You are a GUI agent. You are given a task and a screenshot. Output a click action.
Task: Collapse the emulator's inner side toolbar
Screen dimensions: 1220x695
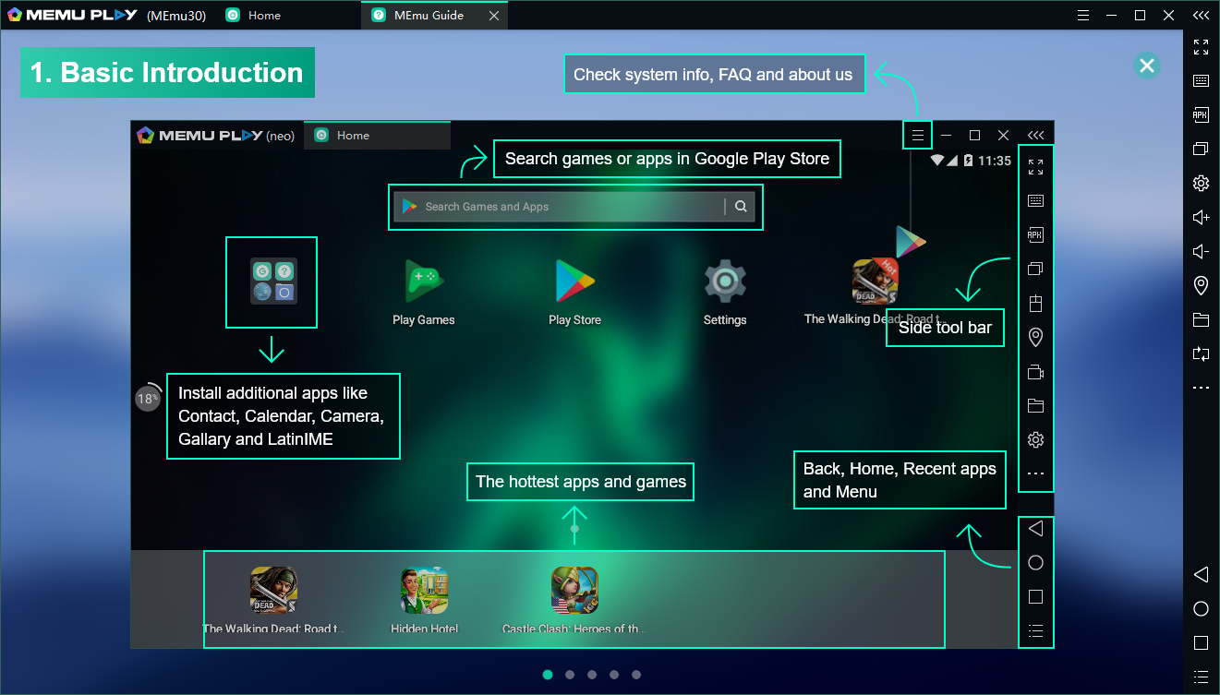click(1035, 134)
